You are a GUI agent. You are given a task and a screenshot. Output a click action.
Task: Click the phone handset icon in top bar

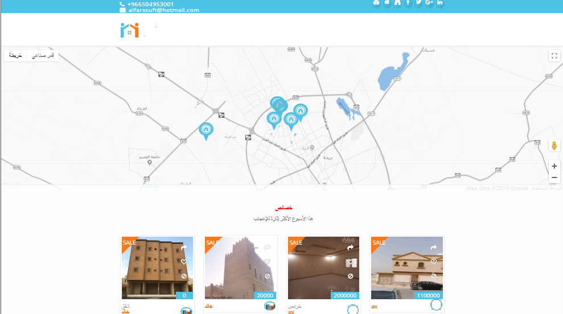pyautogui.click(x=122, y=5)
